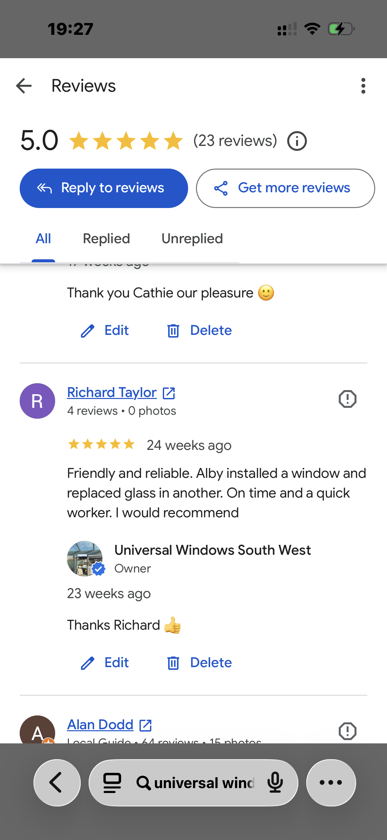Tap the browser back chevron button

[57, 782]
